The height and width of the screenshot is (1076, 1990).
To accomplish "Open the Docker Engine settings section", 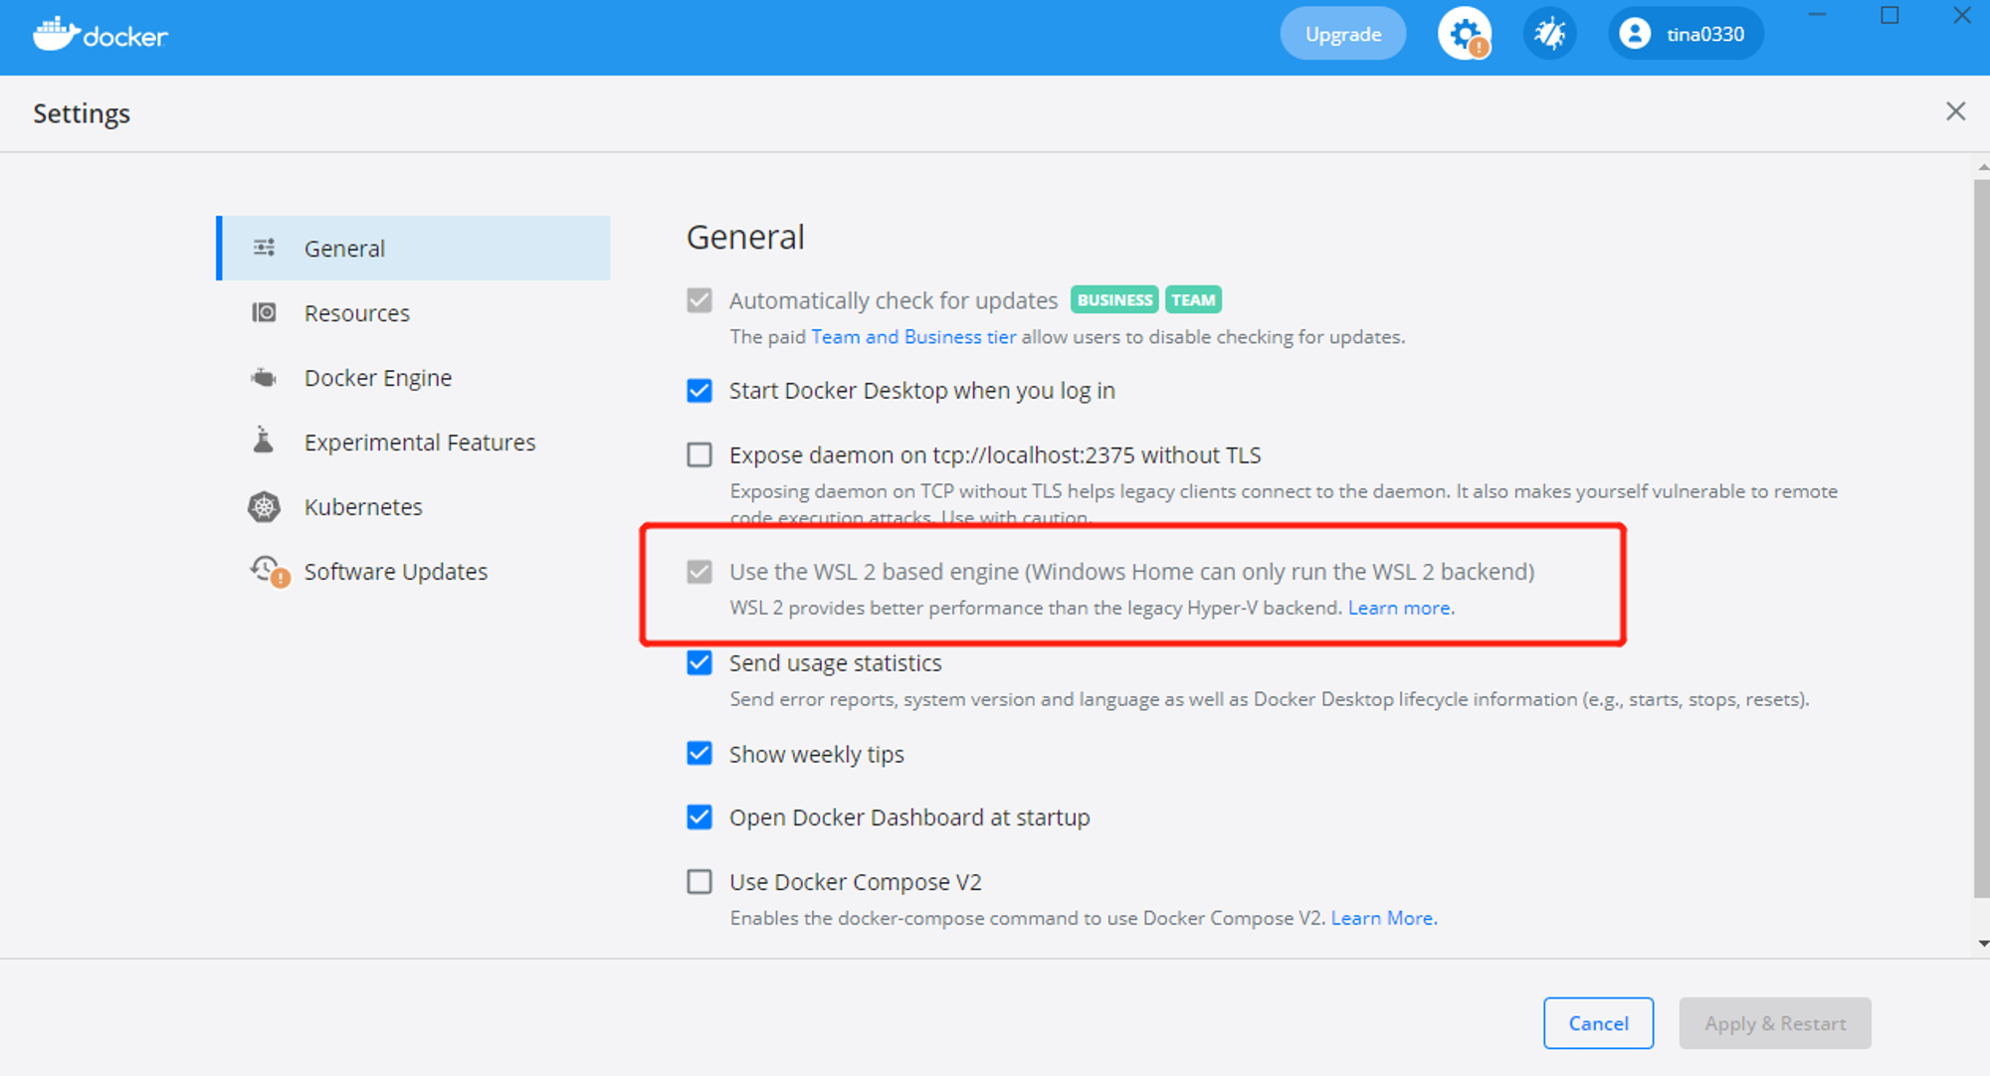I will click(x=413, y=378).
